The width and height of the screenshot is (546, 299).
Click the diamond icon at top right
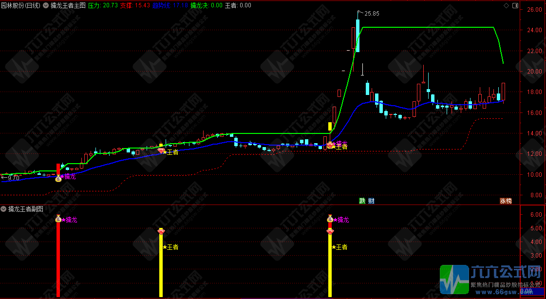pyautogui.click(x=507, y=5)
